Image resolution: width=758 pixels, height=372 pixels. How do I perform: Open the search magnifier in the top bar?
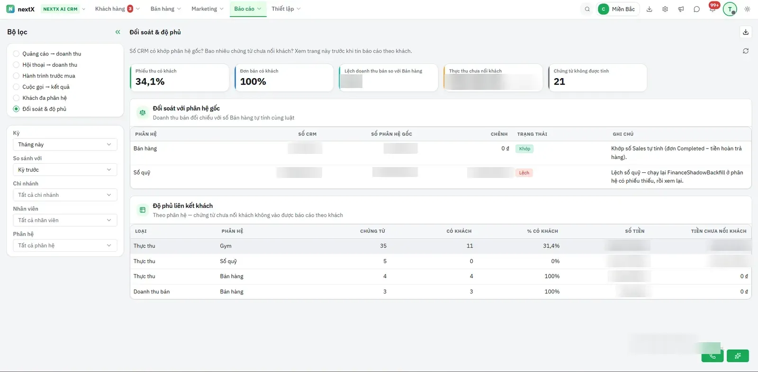587,9
